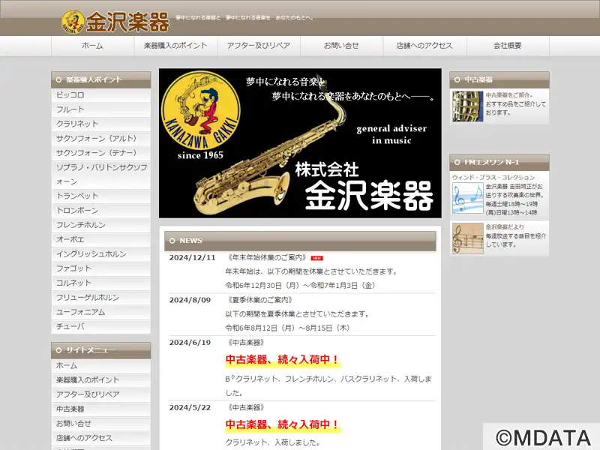The width and height of the screenshot is (600, 450).
Task: Click アフター及びリペア in サイトメニュー list
Action: pos(101,395)
